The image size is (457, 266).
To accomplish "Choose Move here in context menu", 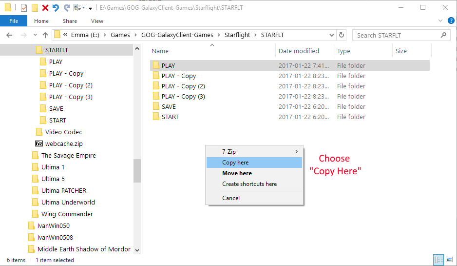I will point(254,173).
